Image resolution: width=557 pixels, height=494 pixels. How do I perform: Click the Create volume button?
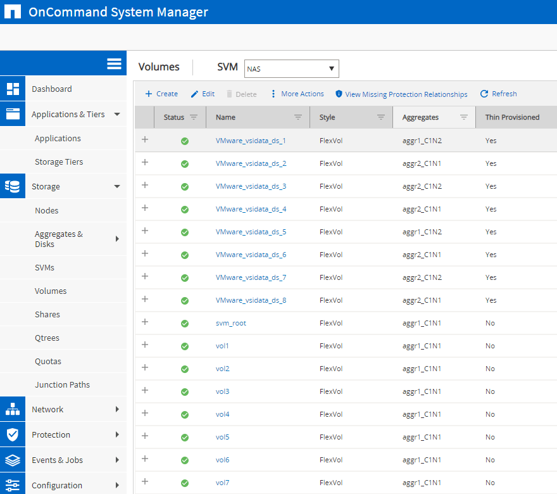(161, 94)
